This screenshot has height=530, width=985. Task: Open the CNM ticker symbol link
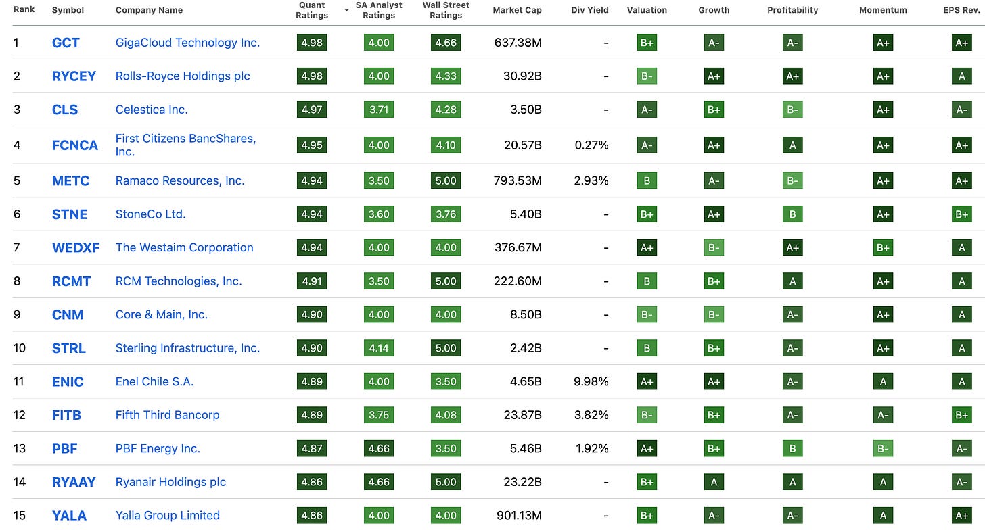[68, 315]
